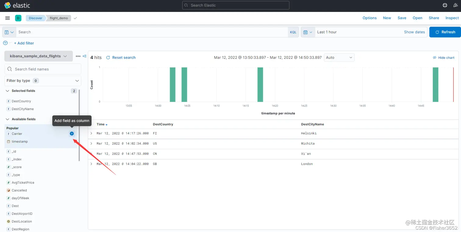Expand Filter by type dropdown
The height and width of the screenshot is (232, 461).
pos(43,81)
